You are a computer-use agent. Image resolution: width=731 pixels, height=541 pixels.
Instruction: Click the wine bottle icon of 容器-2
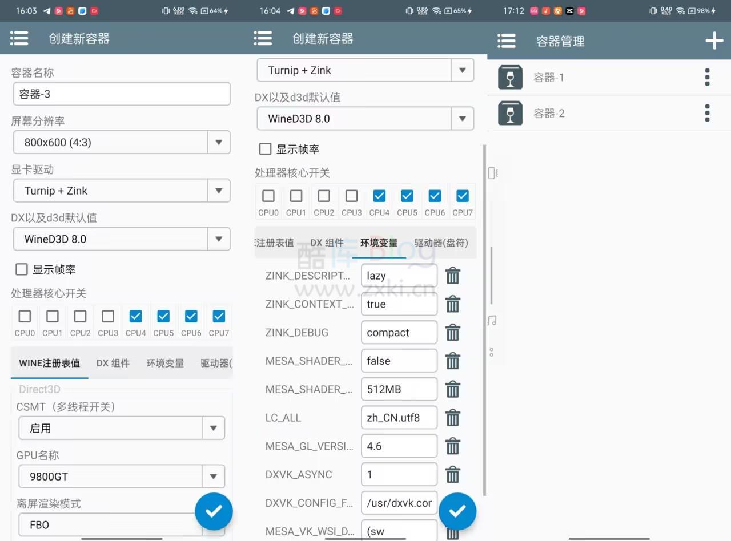point(510,113)
